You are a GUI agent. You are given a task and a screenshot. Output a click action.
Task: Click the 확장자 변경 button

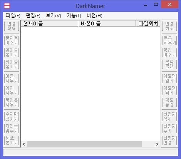[x=169, y=141]
